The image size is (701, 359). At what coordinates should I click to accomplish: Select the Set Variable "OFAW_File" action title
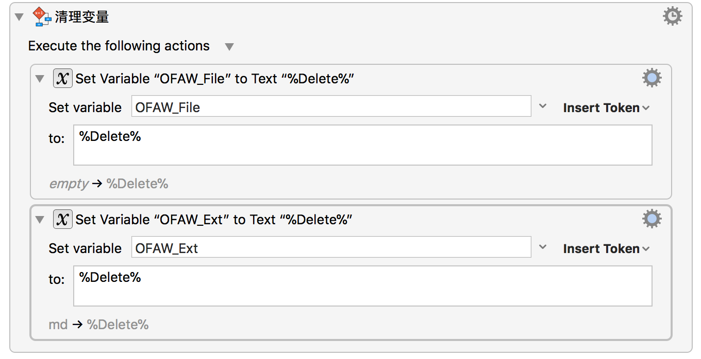point(214,79)
